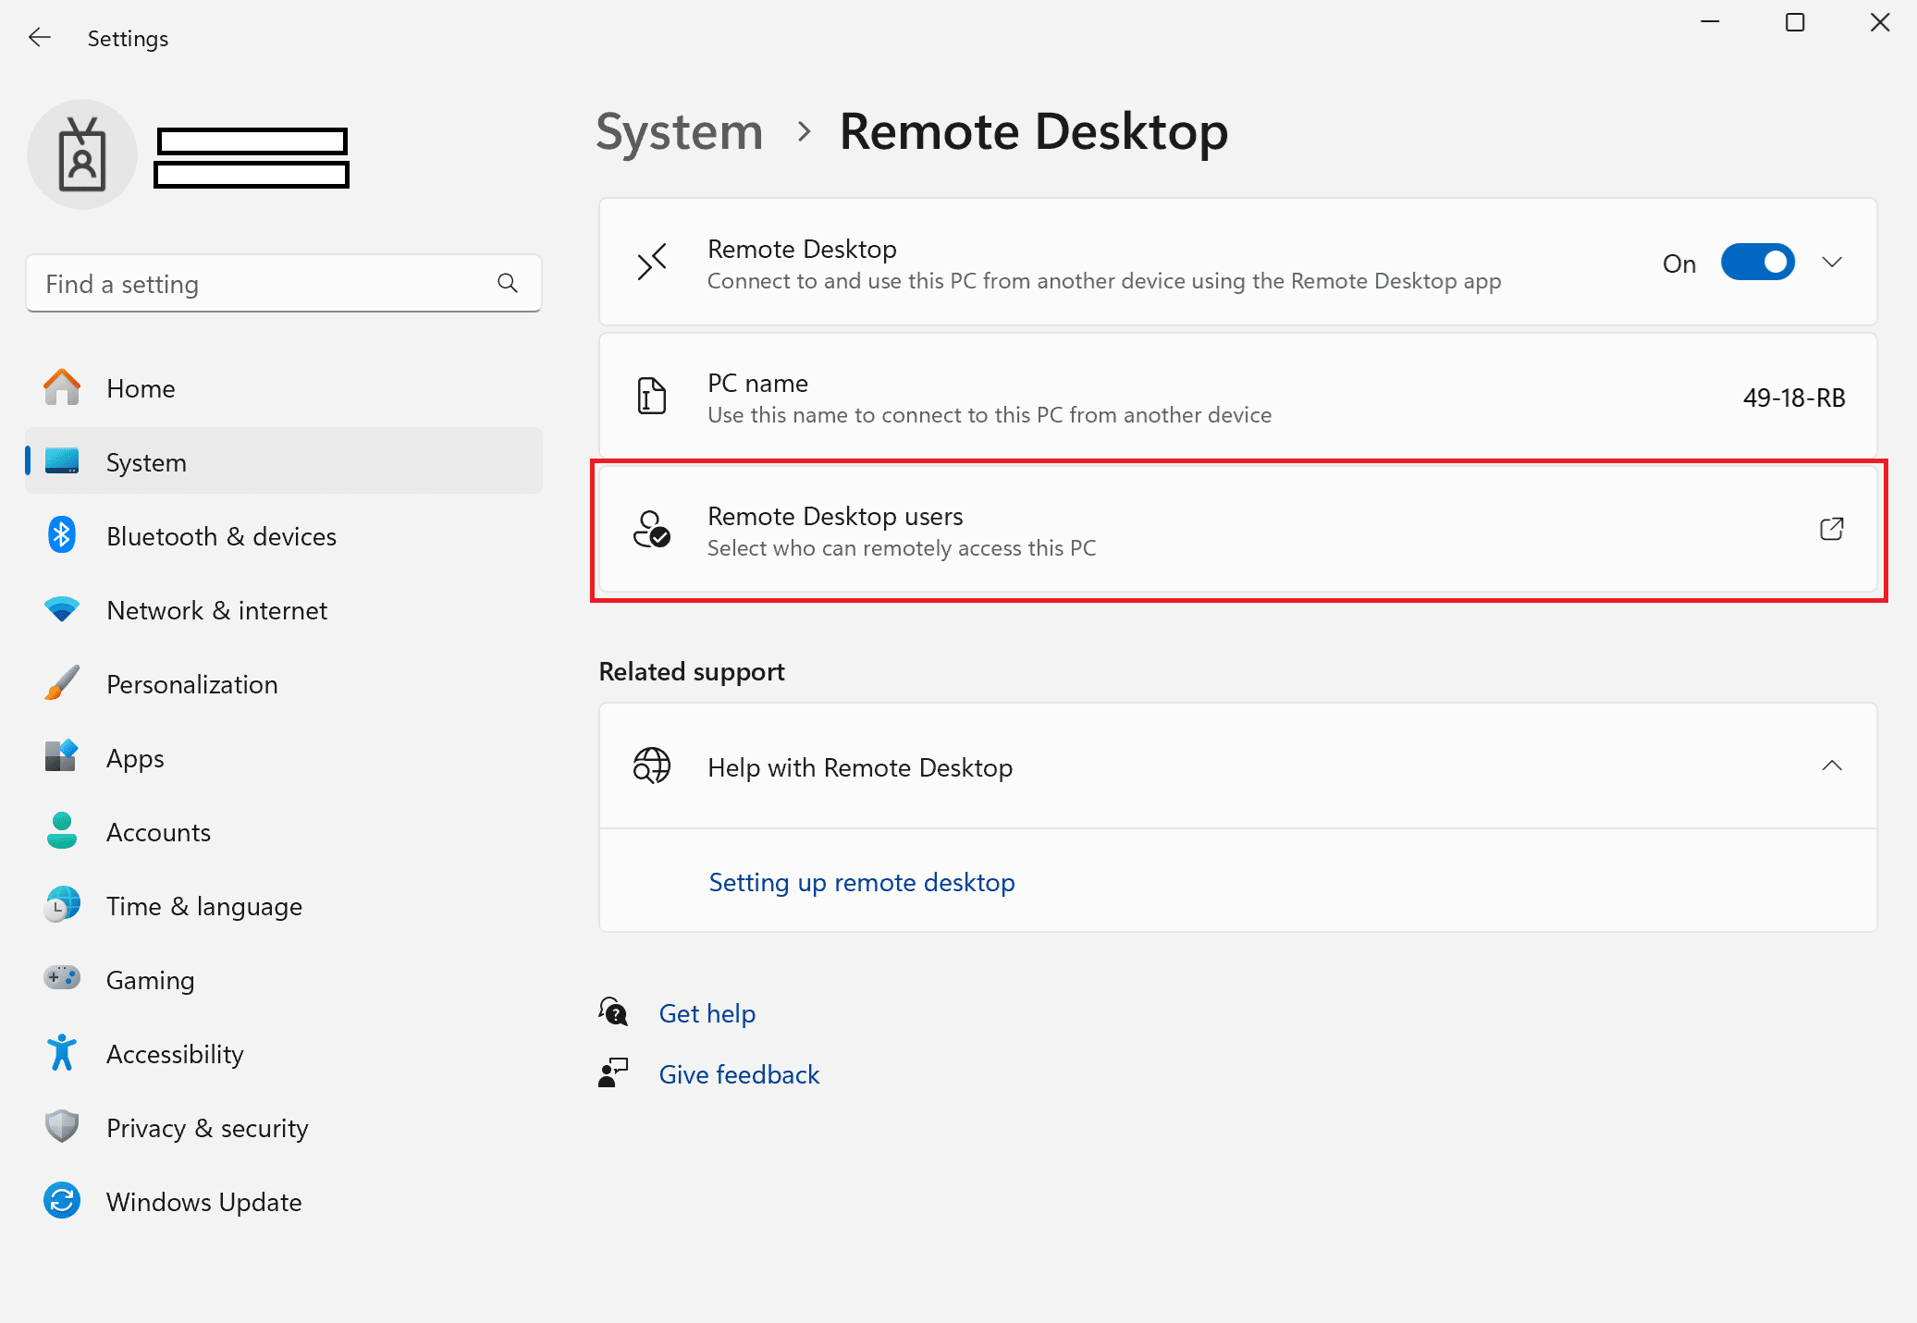Click the user profile avatar
The height and width of the screenshot is (1323, 1917).
coord(82,153)
